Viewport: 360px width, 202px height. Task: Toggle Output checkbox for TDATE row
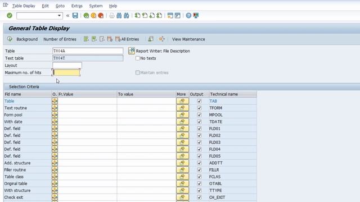point(199,122)
